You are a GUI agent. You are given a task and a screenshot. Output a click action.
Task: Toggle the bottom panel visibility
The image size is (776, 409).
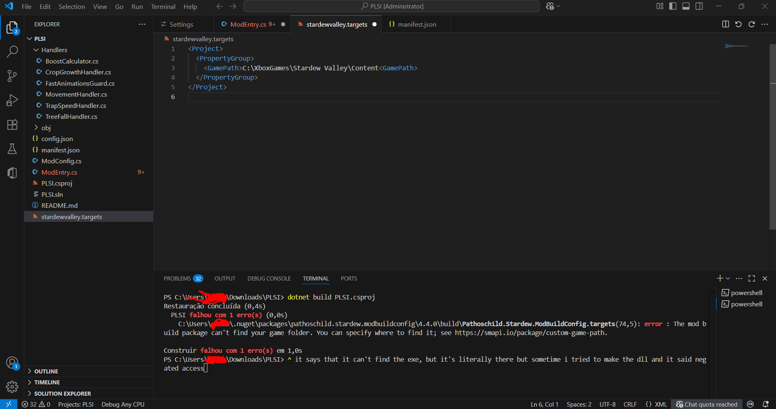pyautogui.click(x=686, y=6)
